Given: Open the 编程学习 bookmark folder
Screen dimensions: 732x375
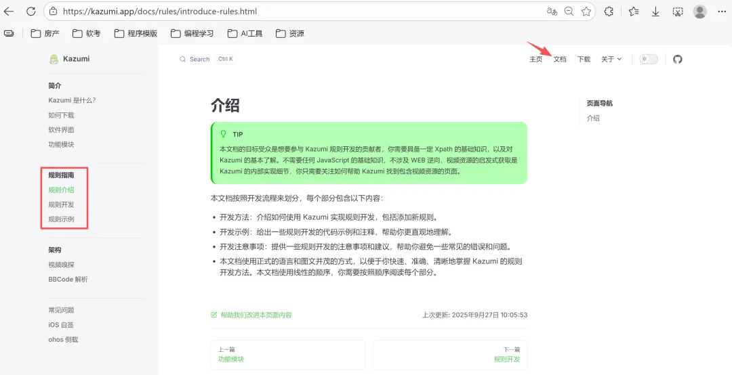Looking at the screenshot, I should click(x=192, y=33).
